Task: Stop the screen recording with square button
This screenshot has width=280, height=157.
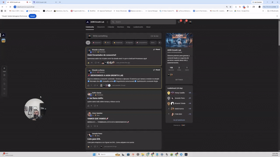Action: point(4,68)
